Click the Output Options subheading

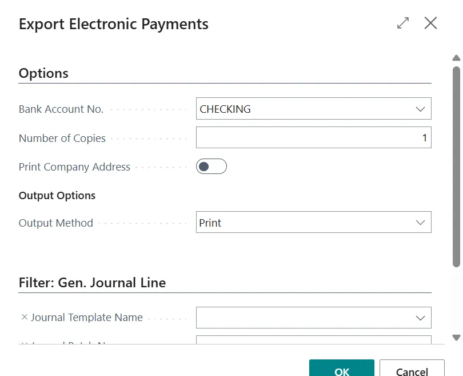(x=57, y=196)
